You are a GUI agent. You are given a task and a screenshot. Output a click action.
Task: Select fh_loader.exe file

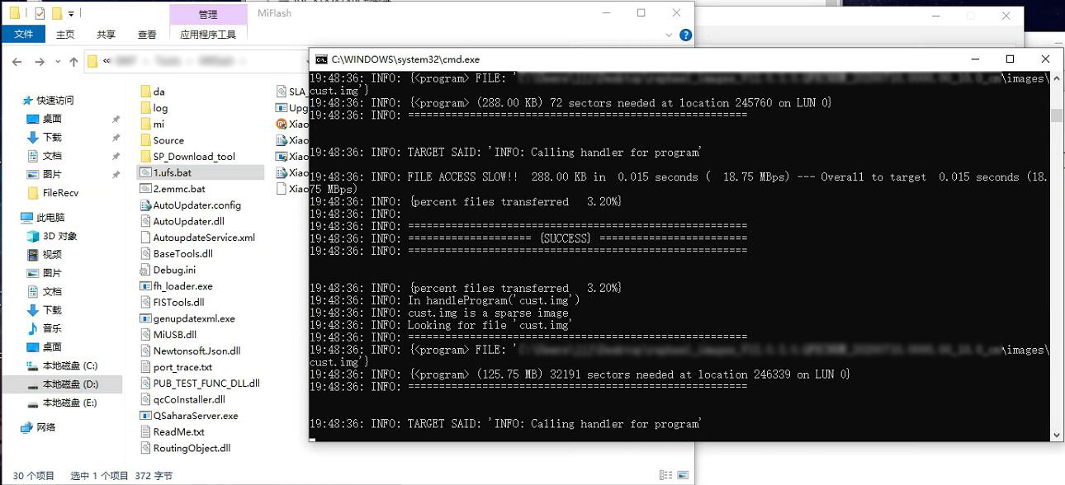pos(182,286)
